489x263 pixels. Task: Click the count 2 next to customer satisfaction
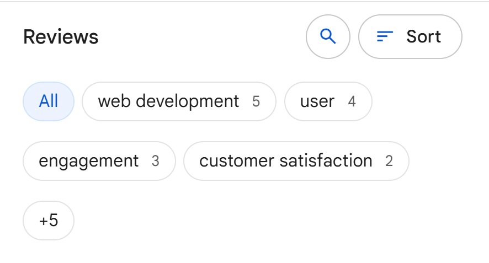click(389, 161)
